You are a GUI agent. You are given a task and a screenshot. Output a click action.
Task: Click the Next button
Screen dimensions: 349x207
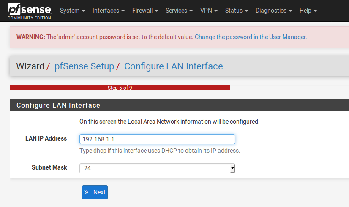click(95, 192)
